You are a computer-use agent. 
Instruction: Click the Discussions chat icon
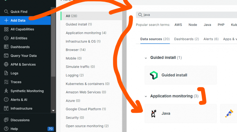[x=6, y=120]
